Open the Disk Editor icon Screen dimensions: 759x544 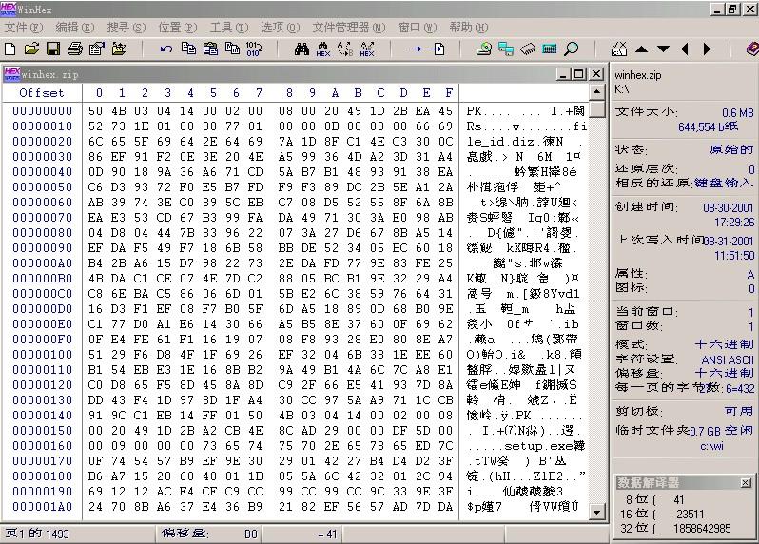[x=484, y=49]
